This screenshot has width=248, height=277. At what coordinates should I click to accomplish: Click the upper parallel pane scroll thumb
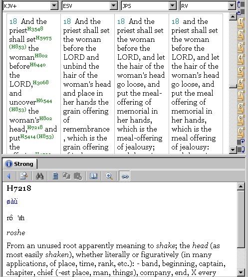click(233, 86)
